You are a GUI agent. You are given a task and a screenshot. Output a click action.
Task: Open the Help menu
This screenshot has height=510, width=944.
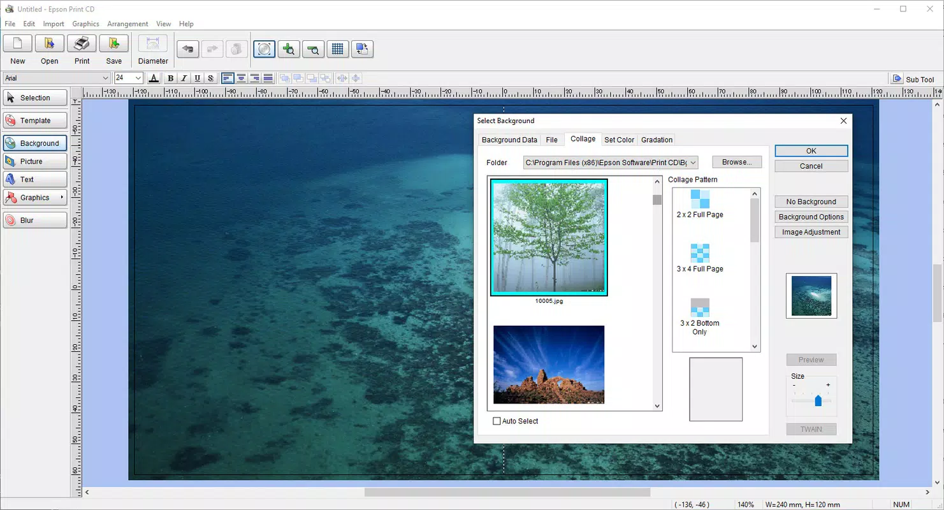click(186, 24)
